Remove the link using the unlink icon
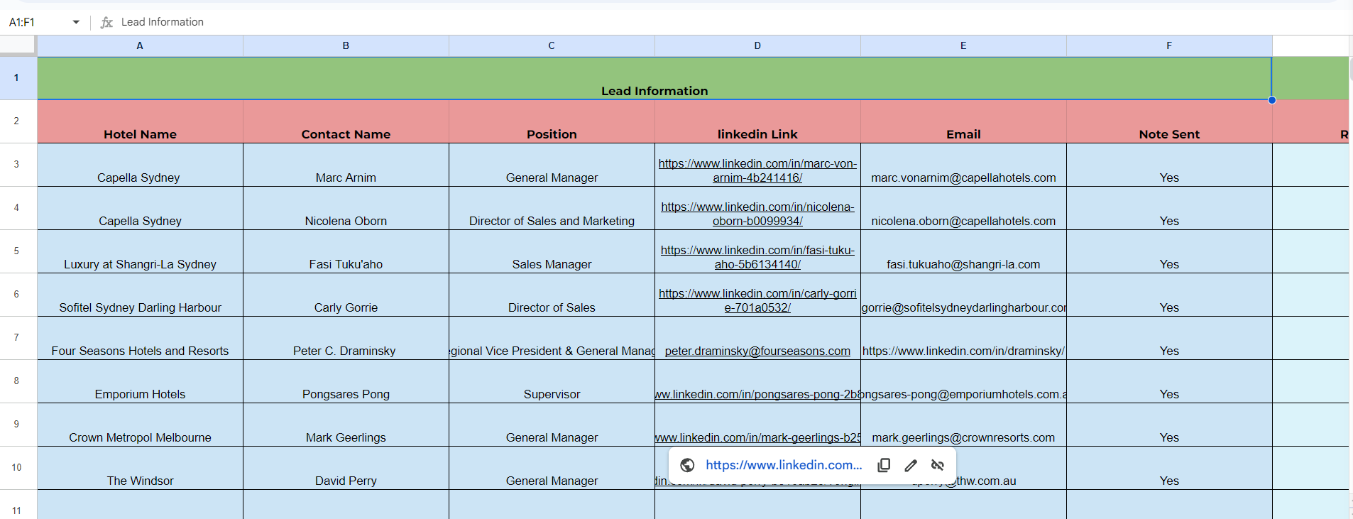Viewport: 1353px width, 519px height. point(938,465)
